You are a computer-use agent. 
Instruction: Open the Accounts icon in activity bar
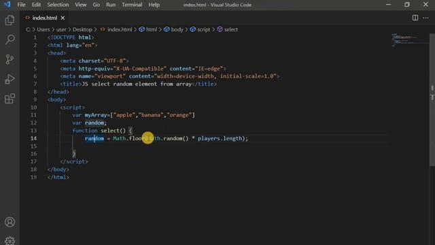[x=10, y=222]
